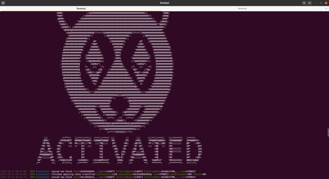
Task: Click the text txCount=80
Action: 199,174
